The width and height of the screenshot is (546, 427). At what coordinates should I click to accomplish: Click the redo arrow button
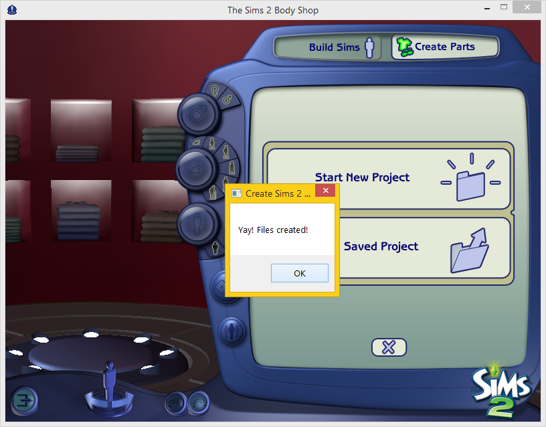(199, 403)
